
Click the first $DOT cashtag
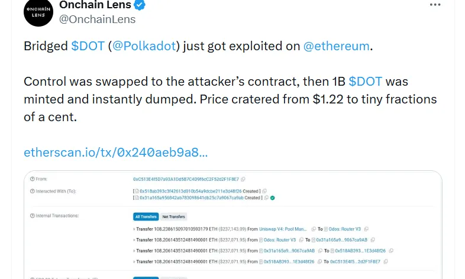(x=88, y=46)
